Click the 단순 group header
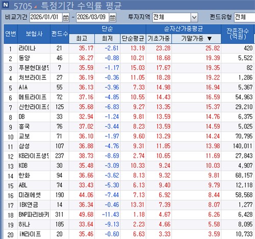 click(x=108, y=29)
